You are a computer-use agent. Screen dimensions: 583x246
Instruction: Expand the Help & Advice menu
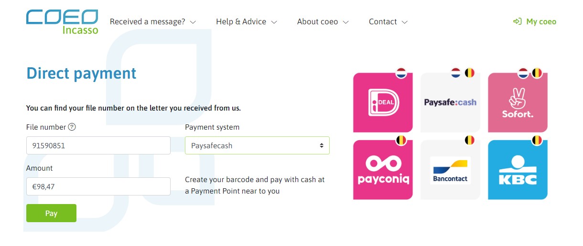tap(247, 21)
